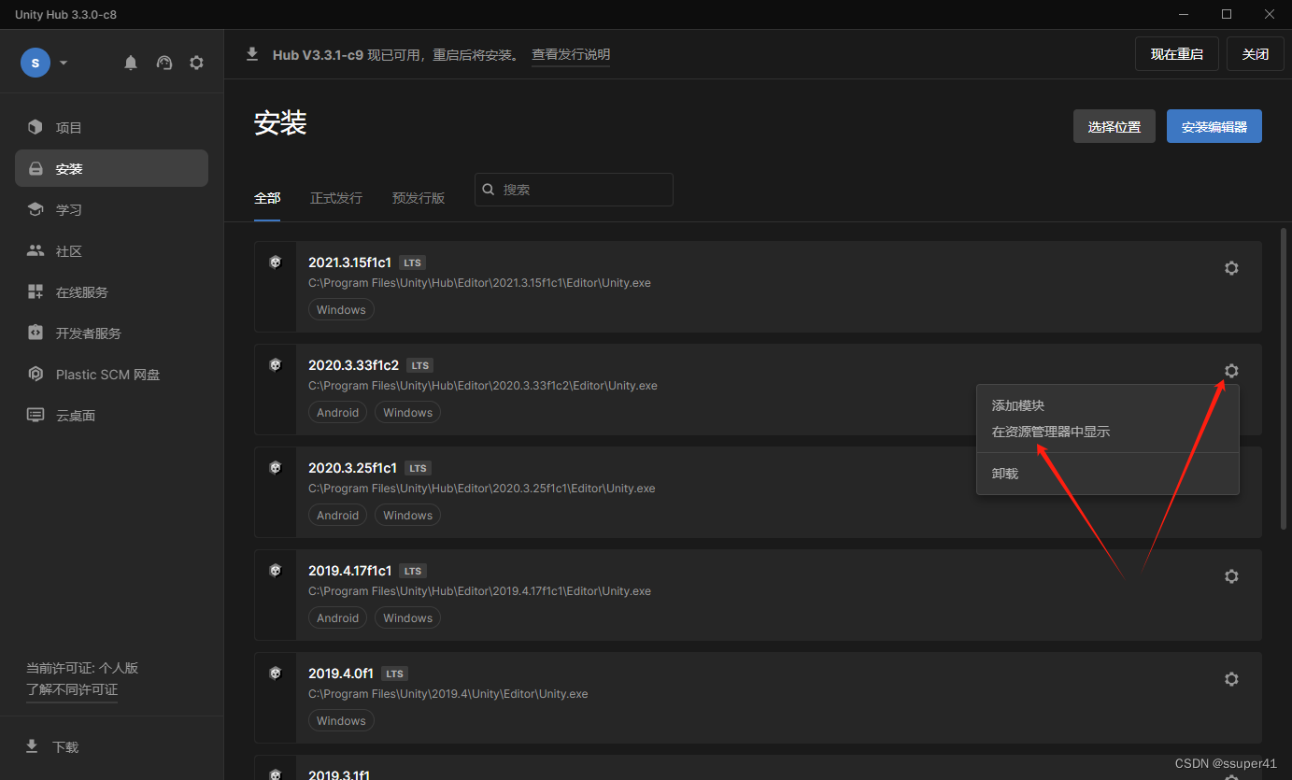Click Windows tag under 2020.3.25f1c1

click(x=407, y=516)
